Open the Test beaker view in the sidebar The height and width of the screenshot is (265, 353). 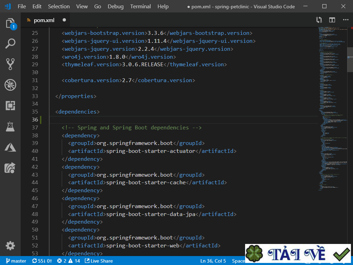[10, 126]
